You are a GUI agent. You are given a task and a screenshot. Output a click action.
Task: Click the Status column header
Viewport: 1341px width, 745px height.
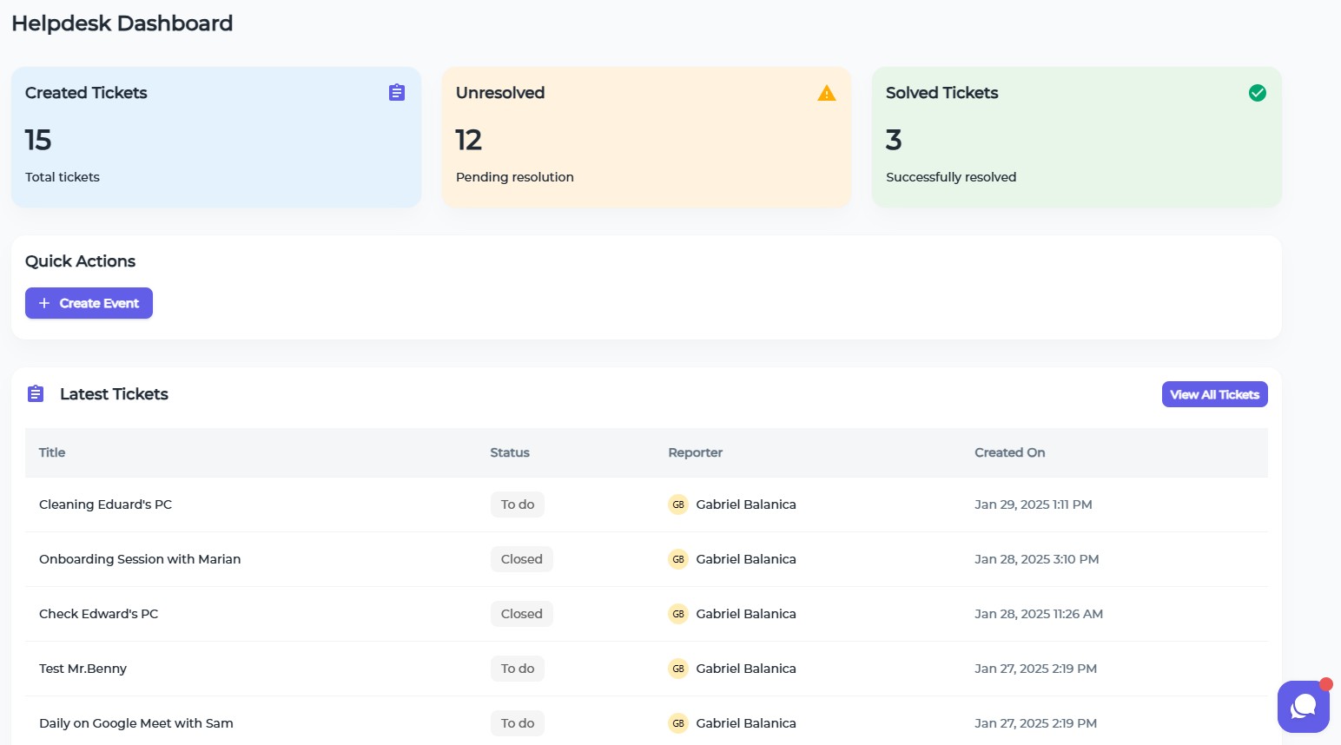(x=510, y=452)
